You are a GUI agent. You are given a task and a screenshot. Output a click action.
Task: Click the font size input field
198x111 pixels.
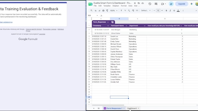click(158, 10)
